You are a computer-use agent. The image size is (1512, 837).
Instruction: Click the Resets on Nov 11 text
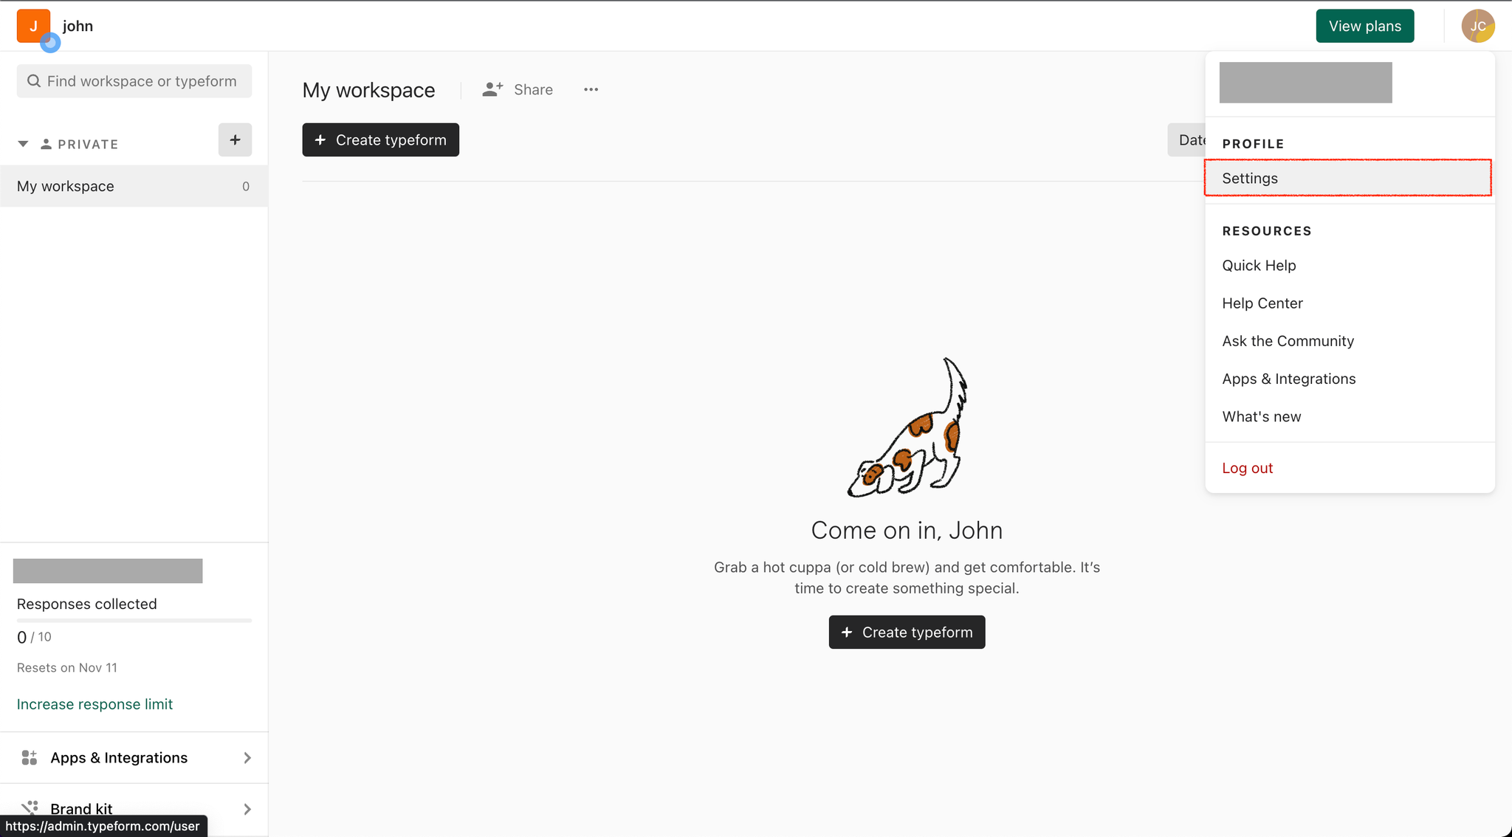[67, 667]
